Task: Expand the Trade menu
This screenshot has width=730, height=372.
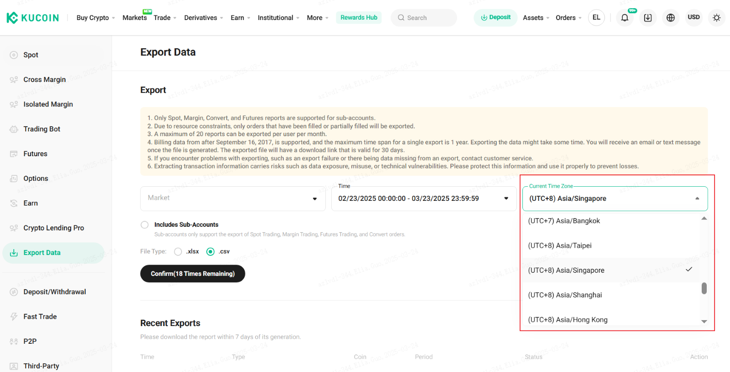Action: coord(165,18)
